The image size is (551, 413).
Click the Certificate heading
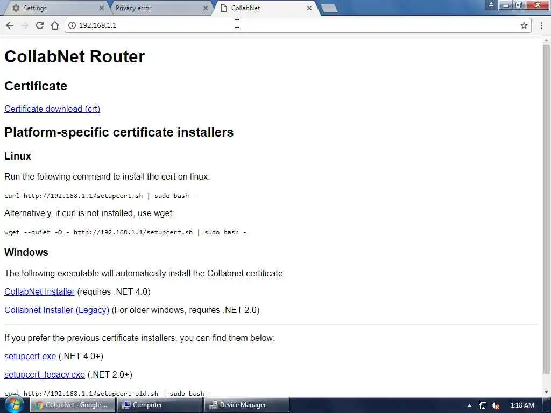tap(36, 86)
